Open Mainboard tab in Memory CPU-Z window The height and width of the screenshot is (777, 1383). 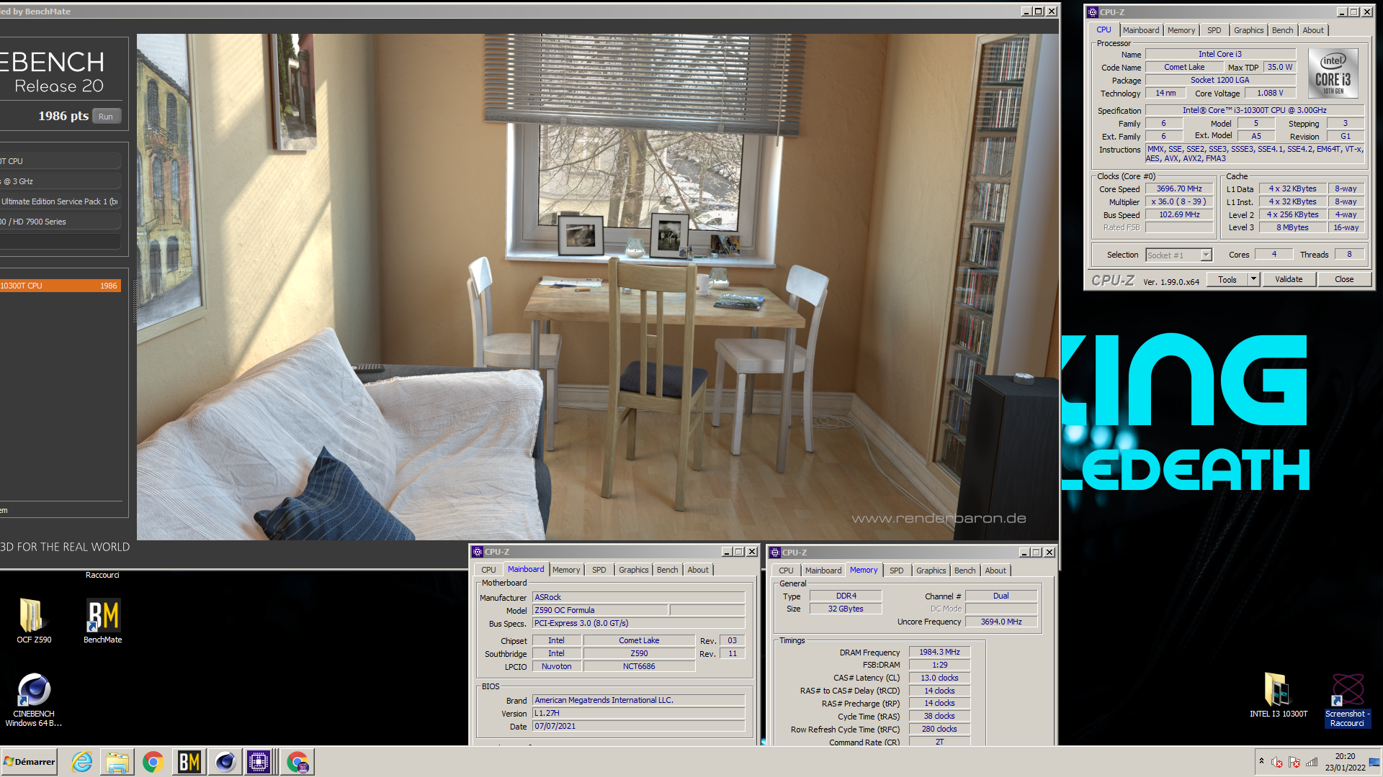823,571
